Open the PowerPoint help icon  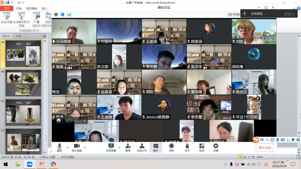299,8
